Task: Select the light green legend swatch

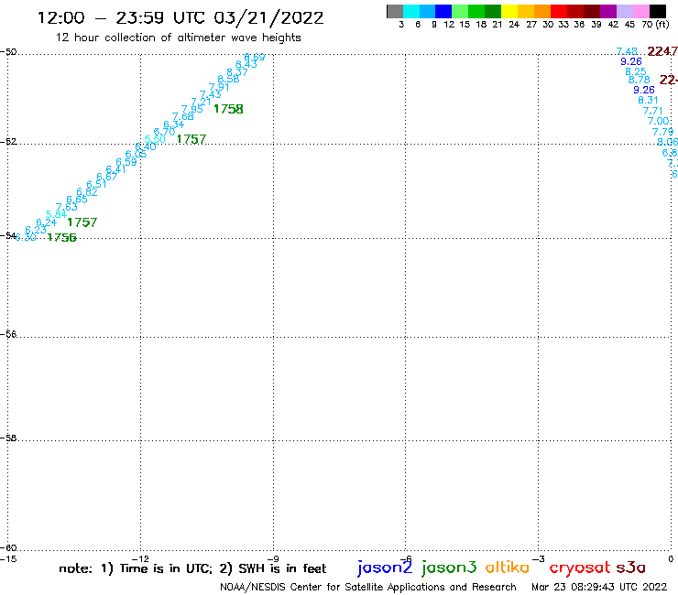Action: coord(460,12)
